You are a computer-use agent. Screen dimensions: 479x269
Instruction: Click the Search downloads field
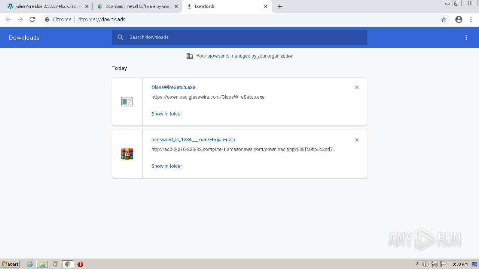click(x=239, y=37)
